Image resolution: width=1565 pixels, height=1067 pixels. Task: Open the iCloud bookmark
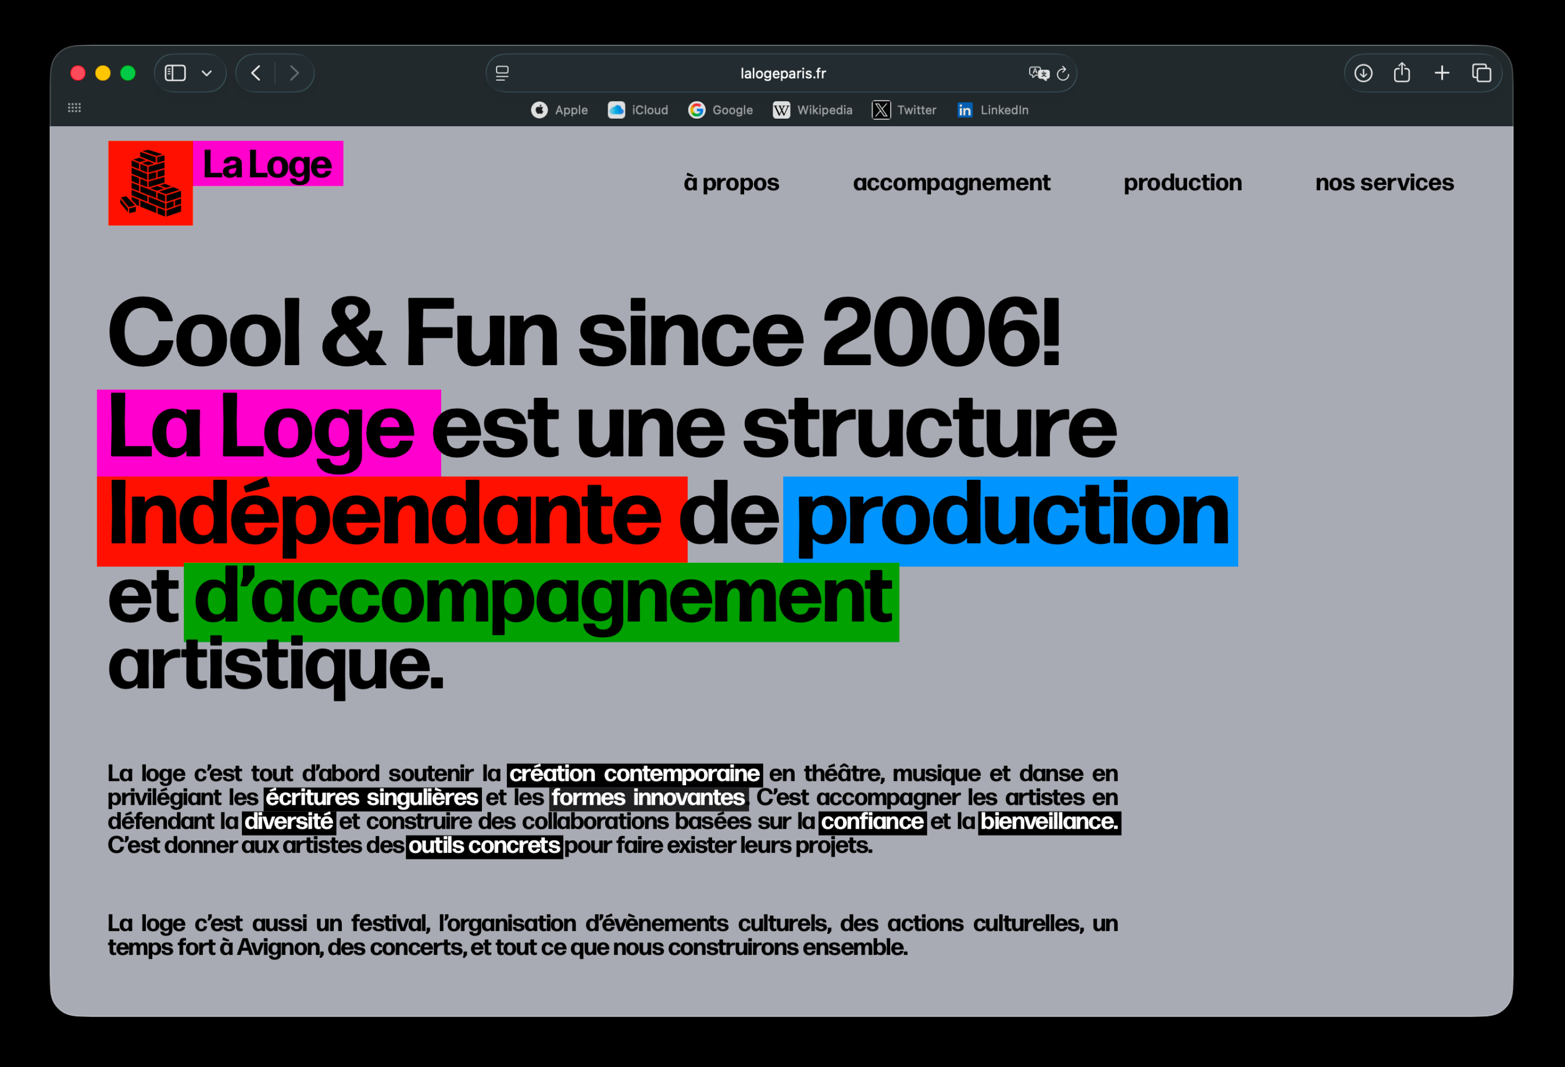638,110
